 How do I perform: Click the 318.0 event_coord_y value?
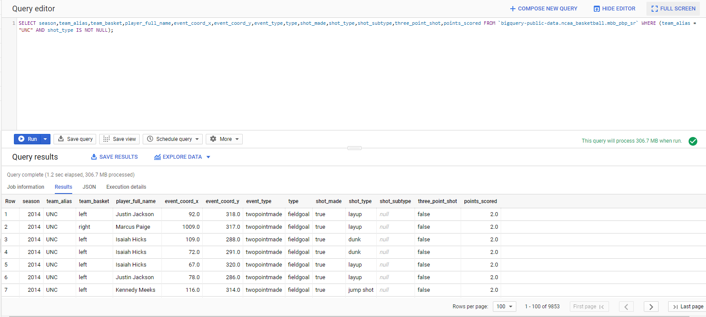pyautogui.click(x=233, y=214)
